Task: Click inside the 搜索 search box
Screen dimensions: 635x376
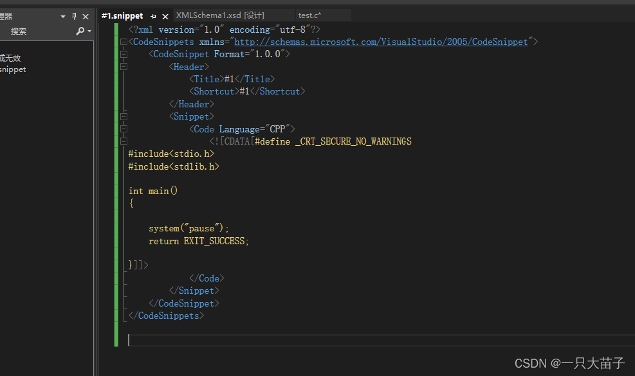Action: (29, 31)
